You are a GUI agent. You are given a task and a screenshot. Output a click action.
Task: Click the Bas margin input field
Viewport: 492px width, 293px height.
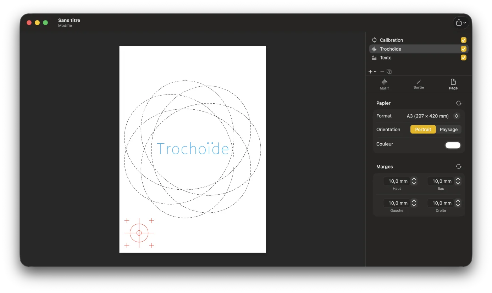tap(441, 181)
